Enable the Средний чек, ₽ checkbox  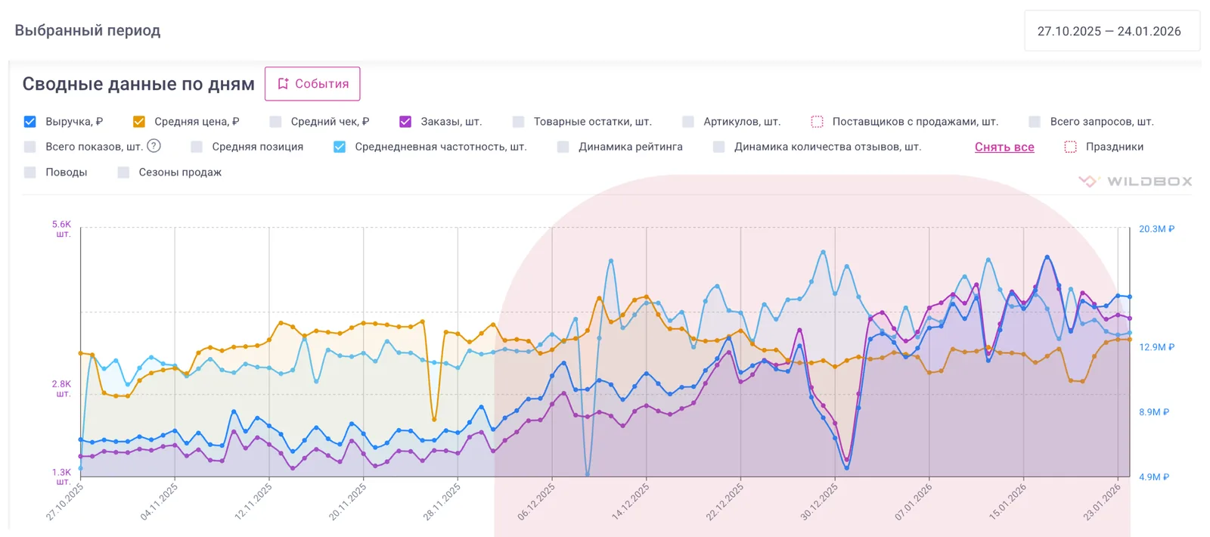(275, 122)
